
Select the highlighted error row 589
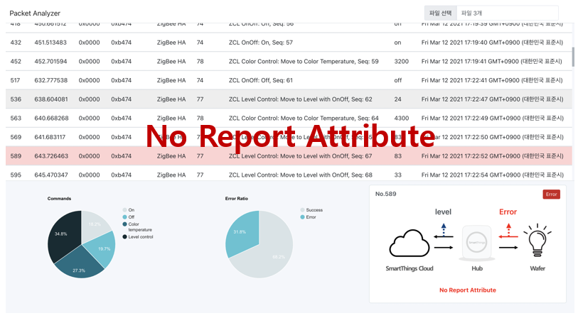click(289, 156)
